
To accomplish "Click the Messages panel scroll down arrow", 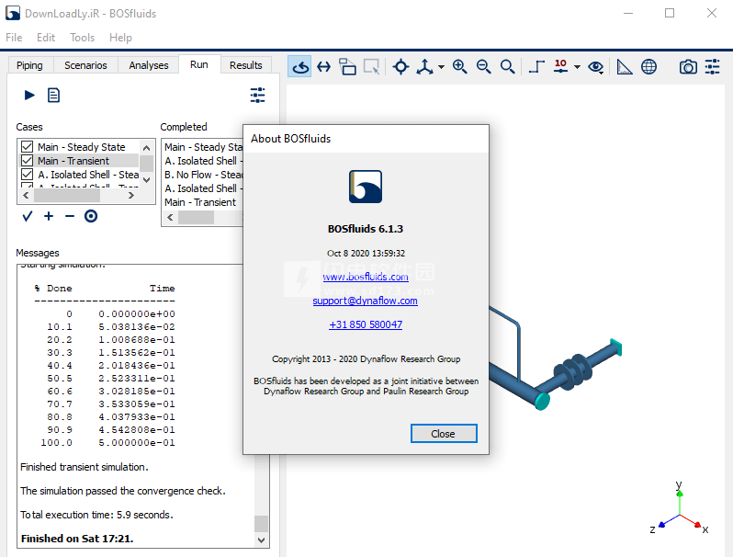I will (x=261, y=540).
